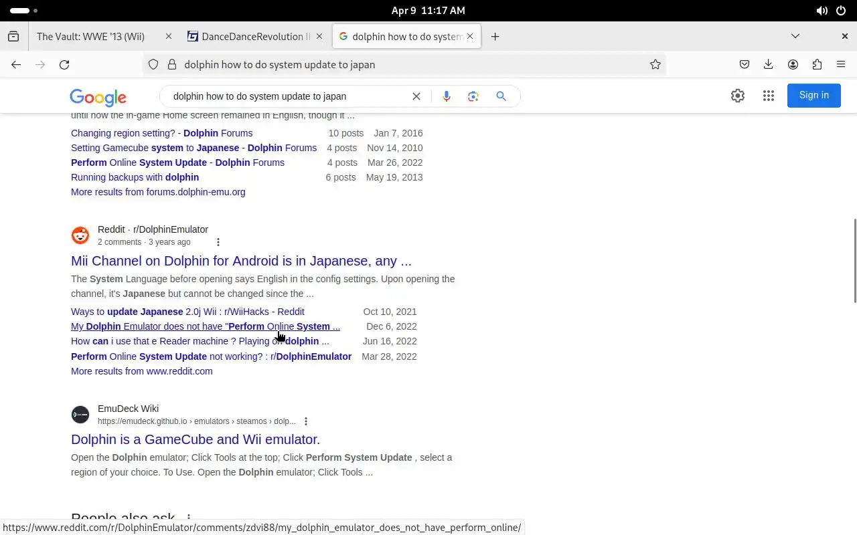Reload the current page
The height and width of the screenshot is (535, 857).
(64, 65)
